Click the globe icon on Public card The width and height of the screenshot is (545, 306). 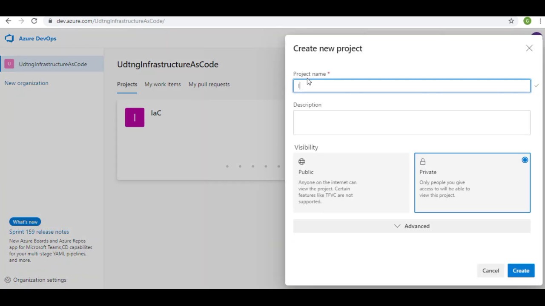coord(302,161)
